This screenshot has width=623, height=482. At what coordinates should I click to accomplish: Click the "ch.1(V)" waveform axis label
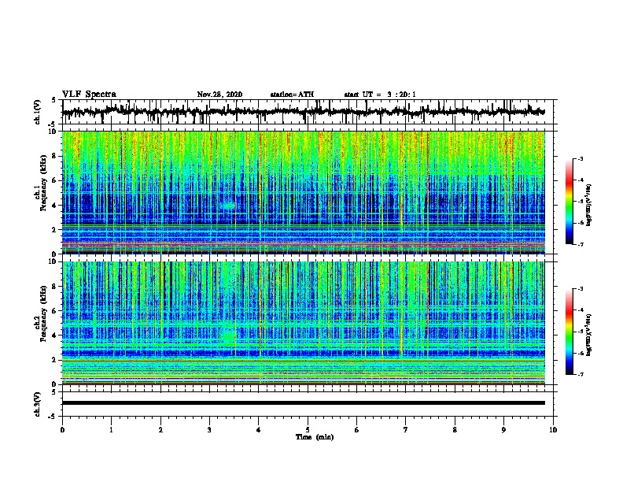tap(37, 112)
